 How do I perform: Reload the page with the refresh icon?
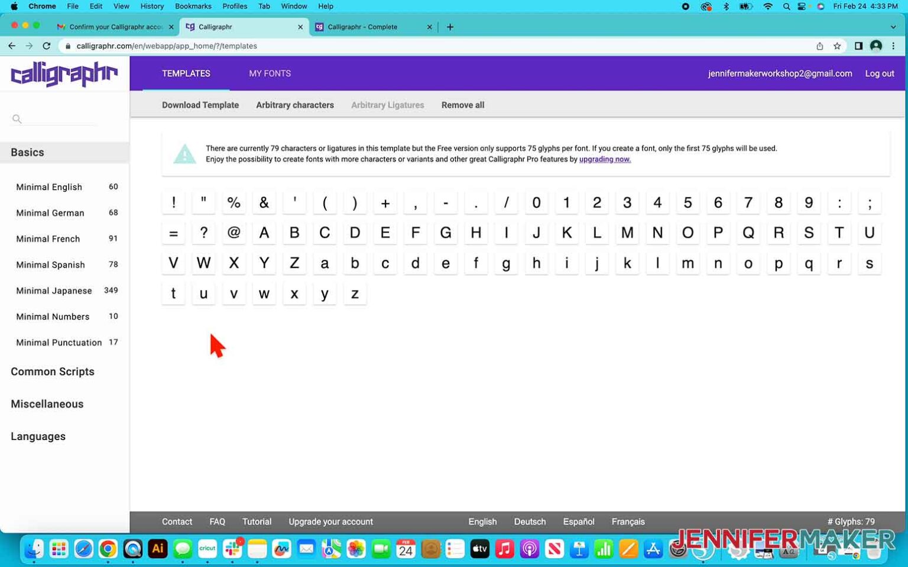click(x=46, y=45)
